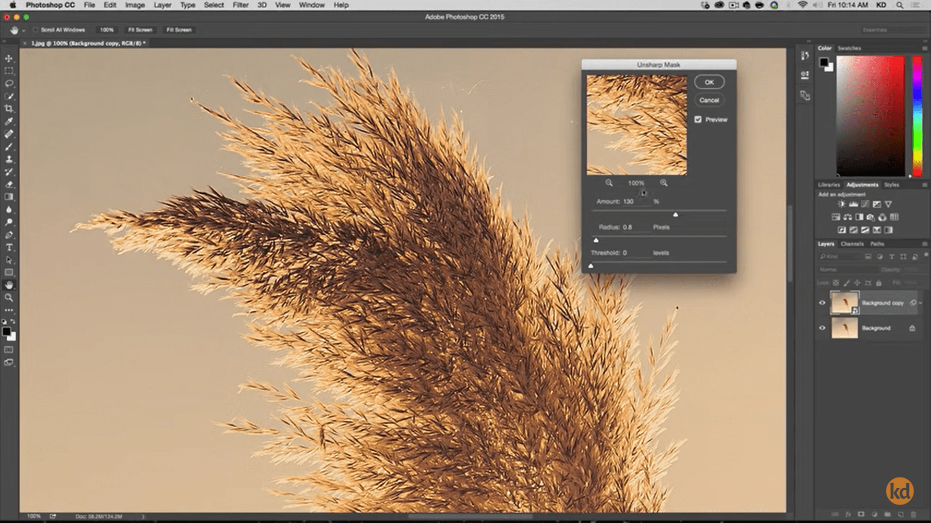Select the Horizontal Type tool

pos(9,247)
